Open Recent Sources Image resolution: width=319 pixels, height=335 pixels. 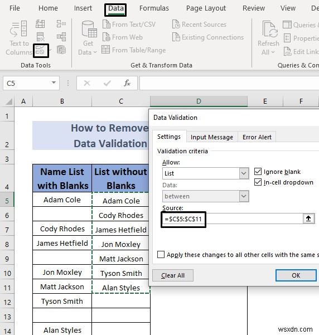(x=199, y=25)
